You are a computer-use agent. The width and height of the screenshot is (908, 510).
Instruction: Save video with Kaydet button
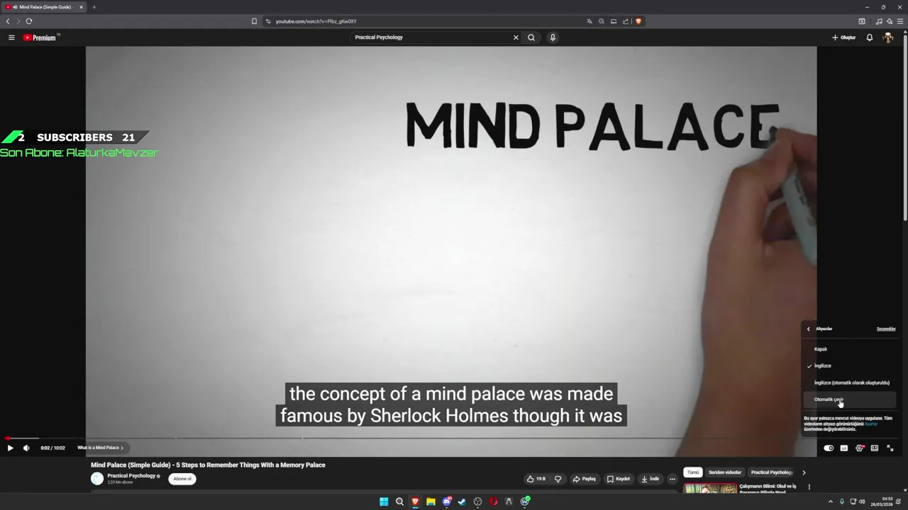point(619,479)
